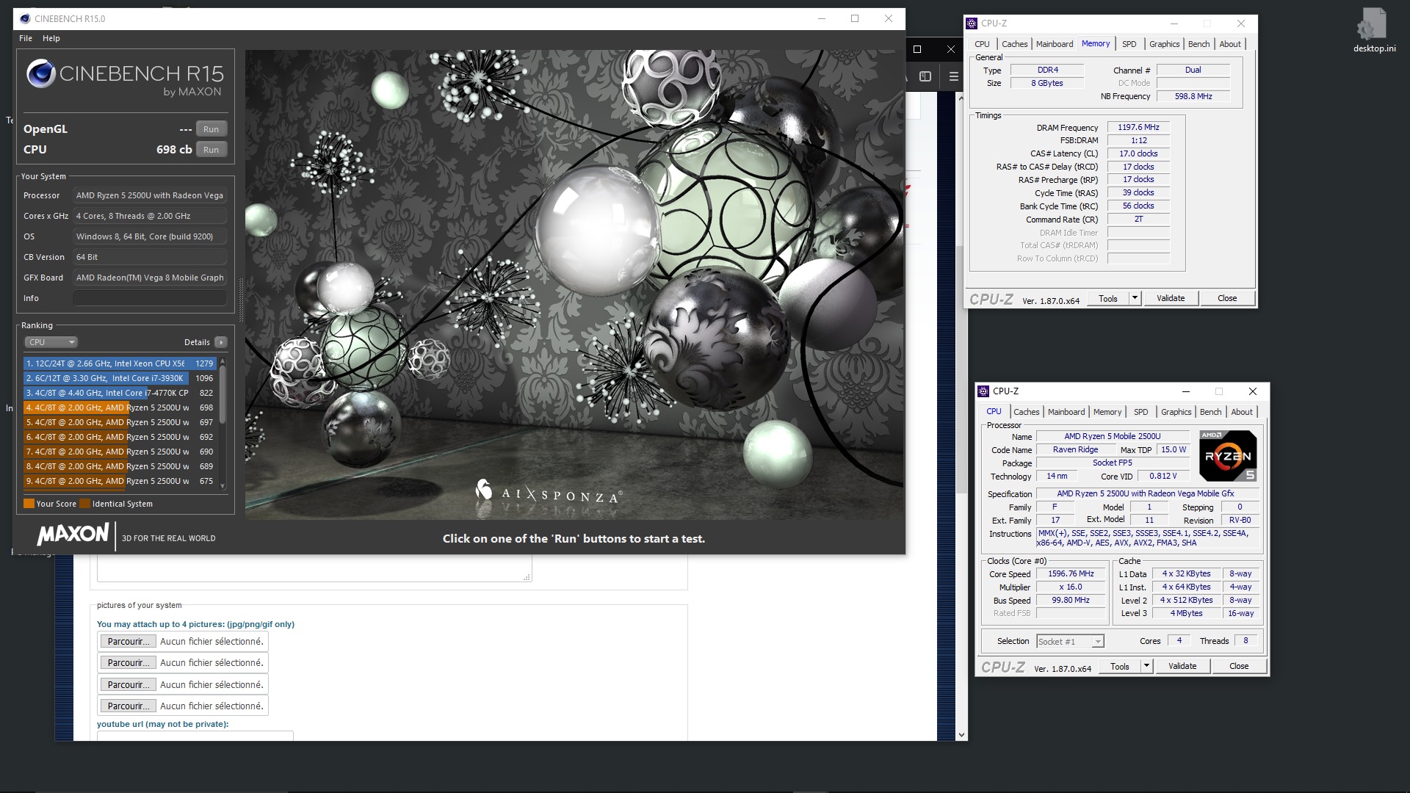Screen dimensions: 1410x793
Task: Click the Cinebench title bar app icon
Action: coord(25,18)
